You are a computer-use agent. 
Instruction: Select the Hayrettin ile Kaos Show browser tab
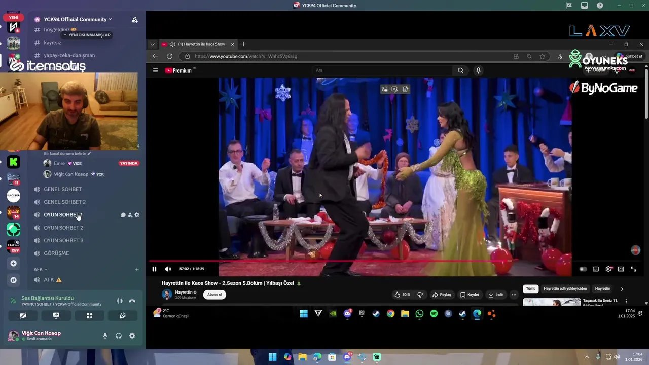click(198, 44)
